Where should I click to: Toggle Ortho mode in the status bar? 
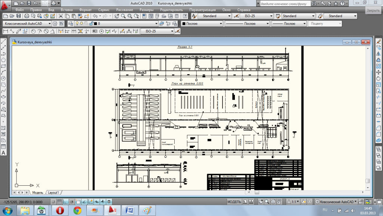pyautogui.click(x=65, y=202)
